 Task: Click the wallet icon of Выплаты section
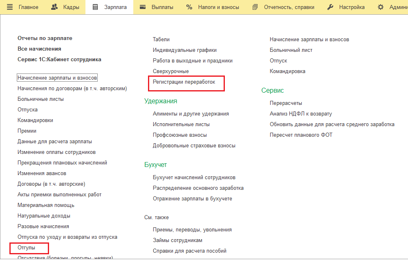tap(143, 7)
